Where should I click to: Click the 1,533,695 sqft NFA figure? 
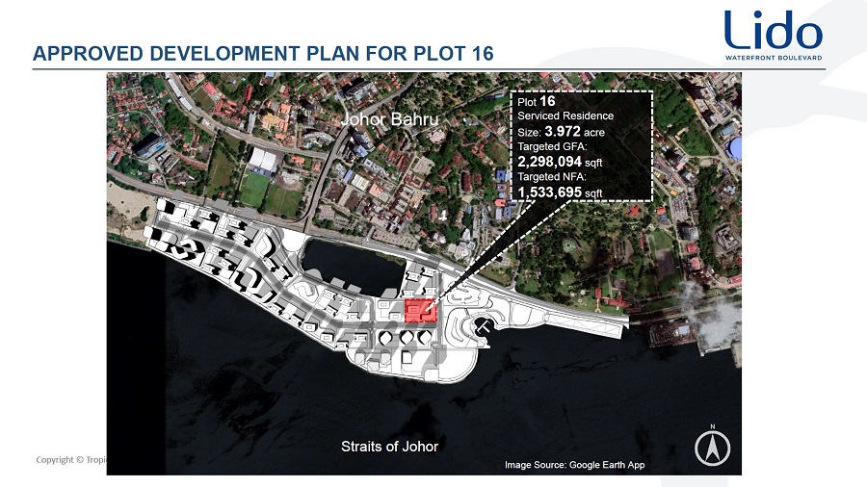(x=561, y=192)
